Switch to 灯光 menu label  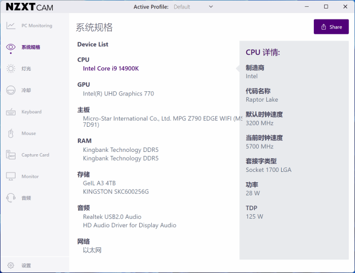tap(26, 69)
